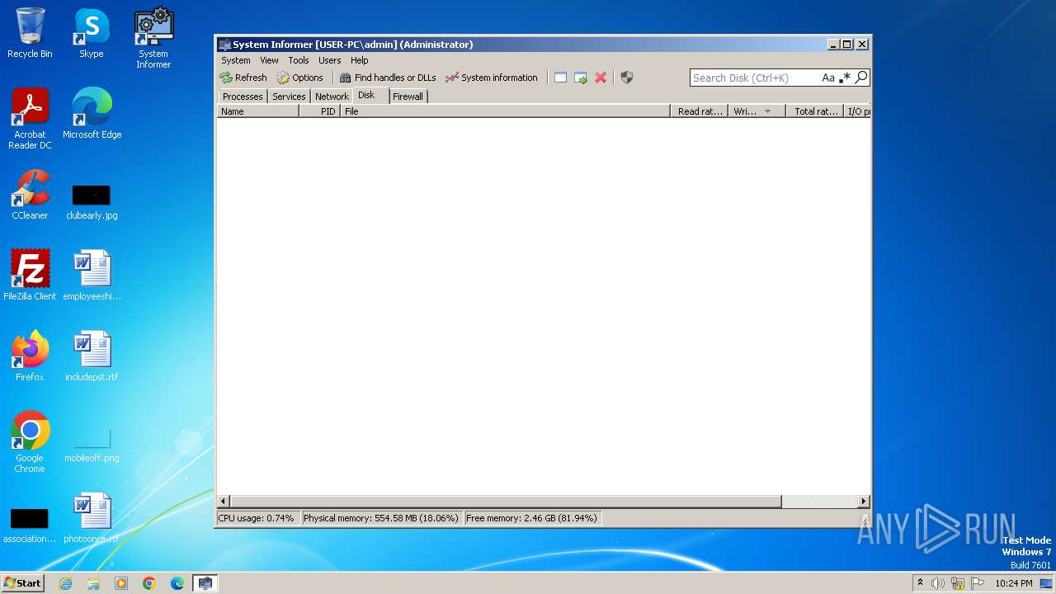Screen dimensions: 1056x594
Task: Toggle regex search option in search box
Action: (845, 78)
